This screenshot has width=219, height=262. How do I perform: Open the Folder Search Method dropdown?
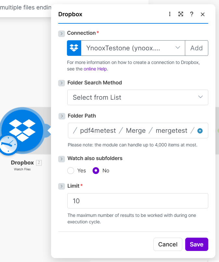[138, 97]
